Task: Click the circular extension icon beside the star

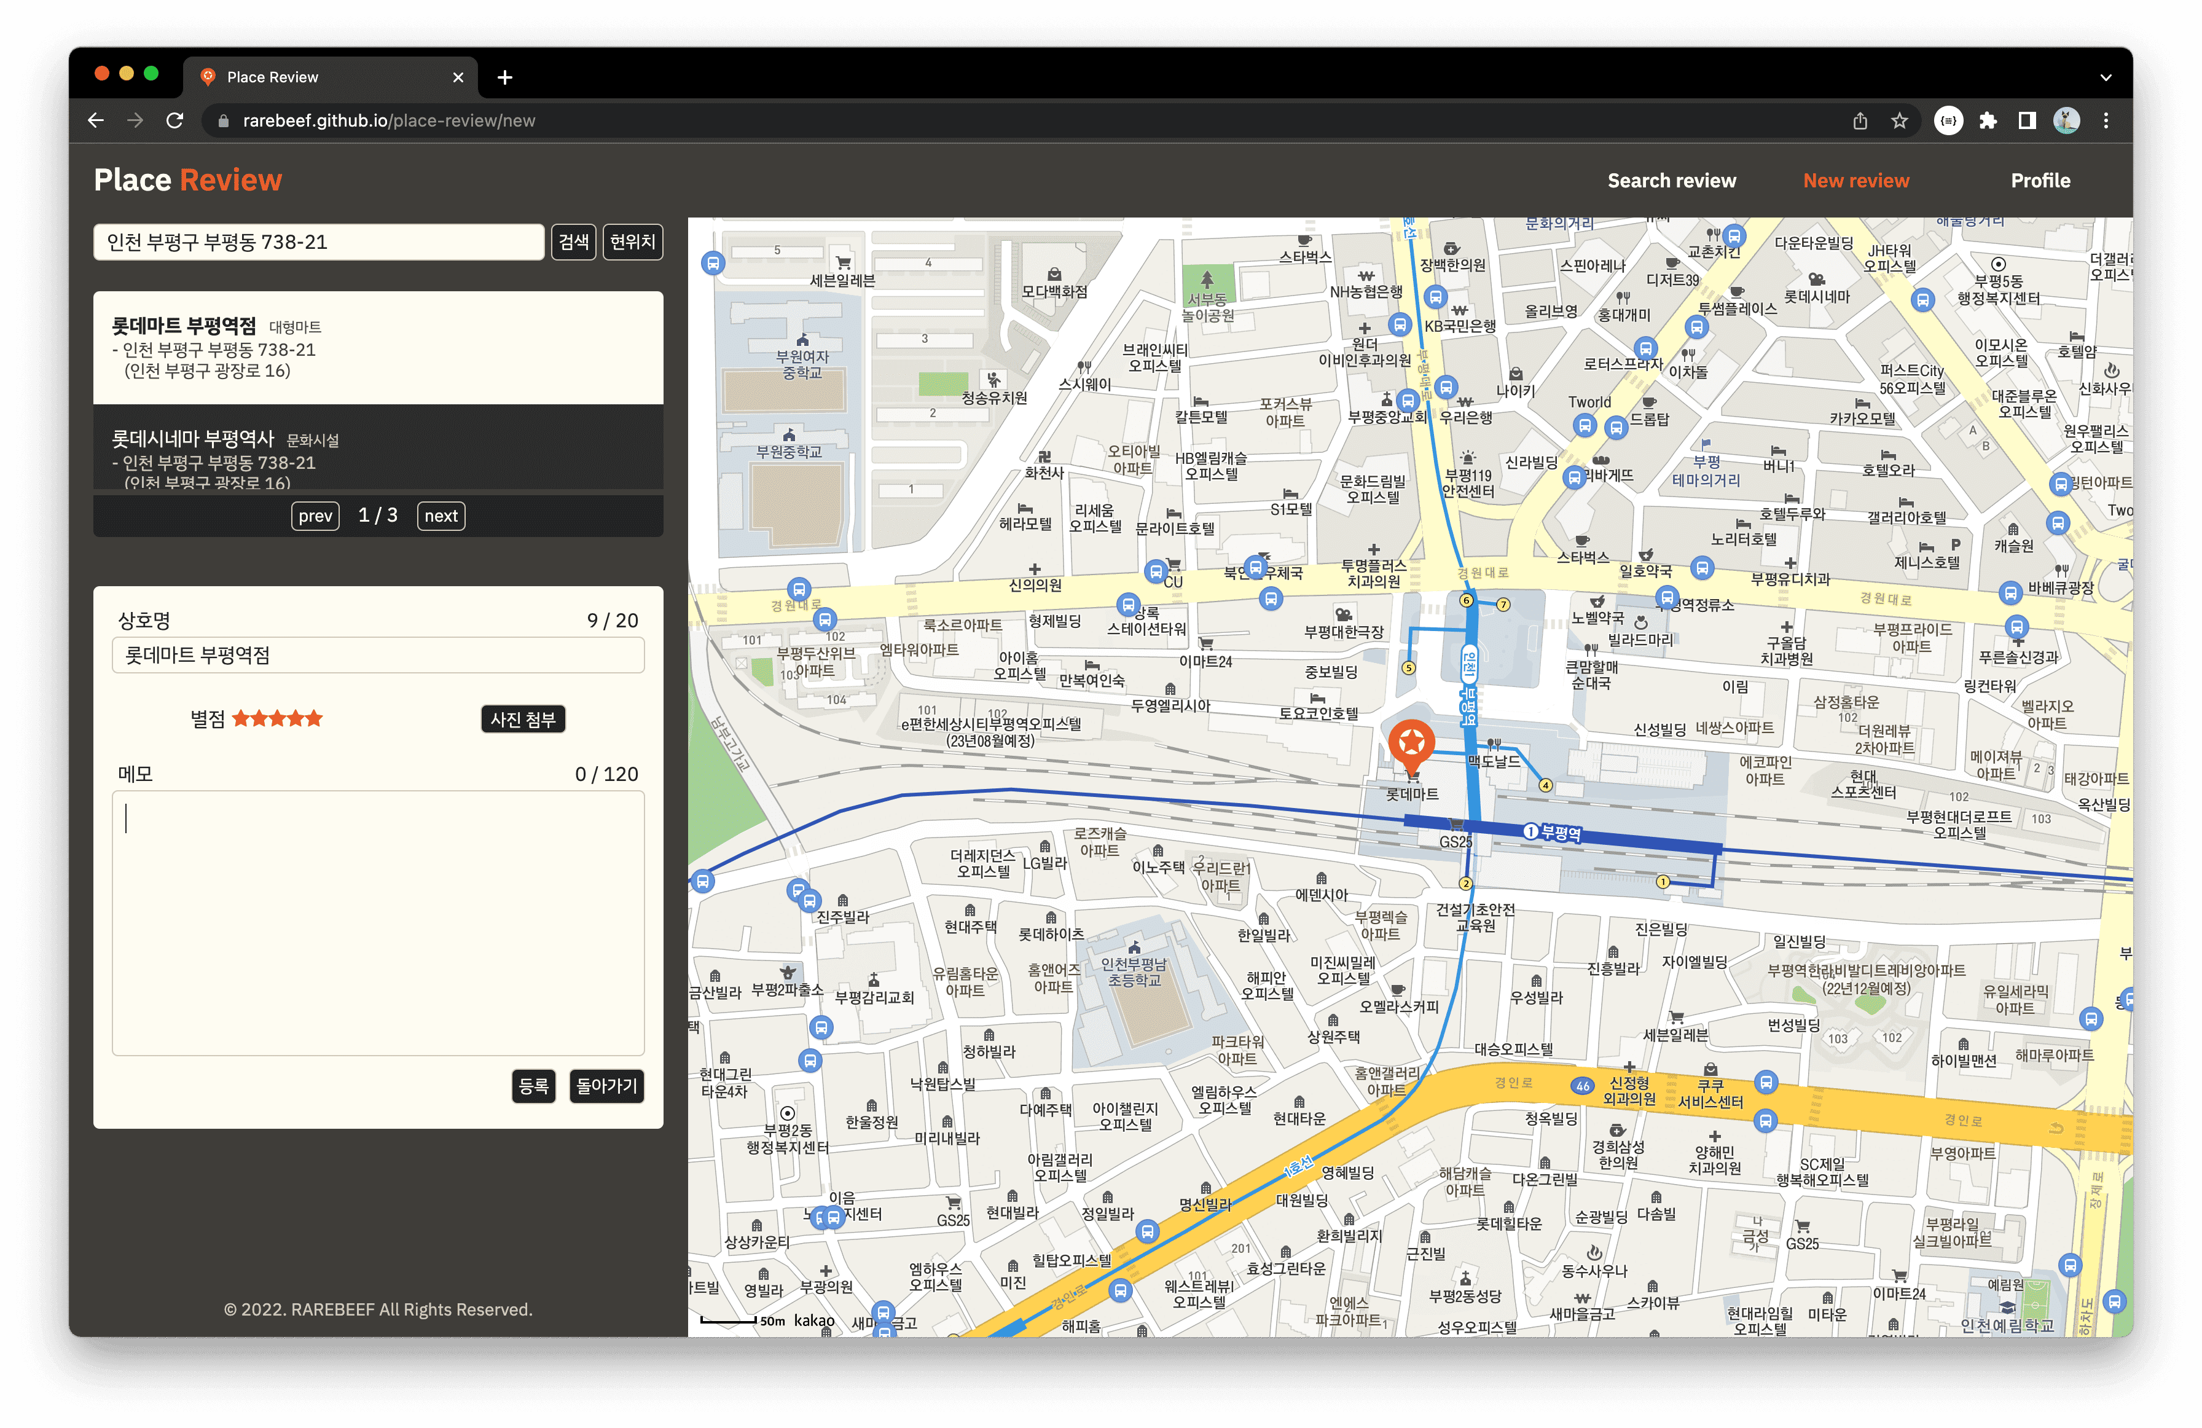Action: [1948, 120]
